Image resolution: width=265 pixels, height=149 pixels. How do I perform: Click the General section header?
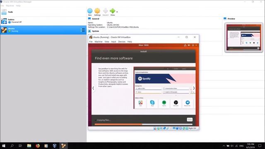pos(96,19)
